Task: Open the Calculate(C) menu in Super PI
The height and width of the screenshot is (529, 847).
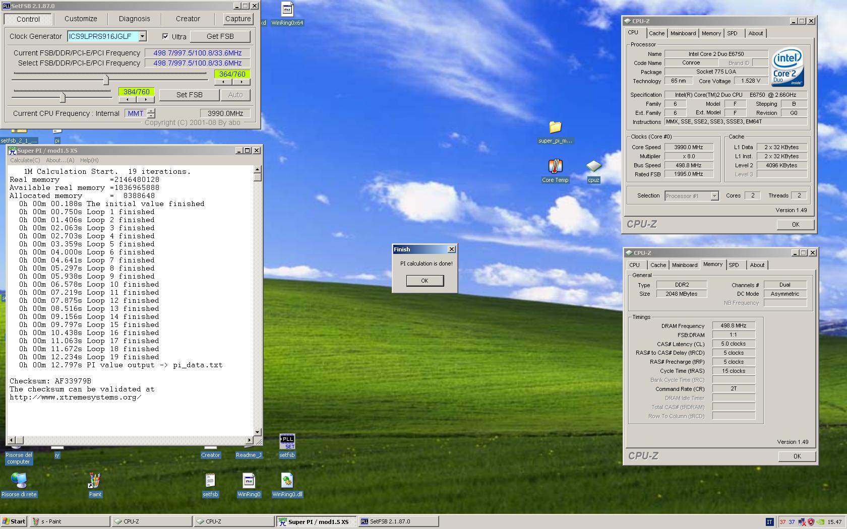Action: pyautogui.click(x=25, y=160)
